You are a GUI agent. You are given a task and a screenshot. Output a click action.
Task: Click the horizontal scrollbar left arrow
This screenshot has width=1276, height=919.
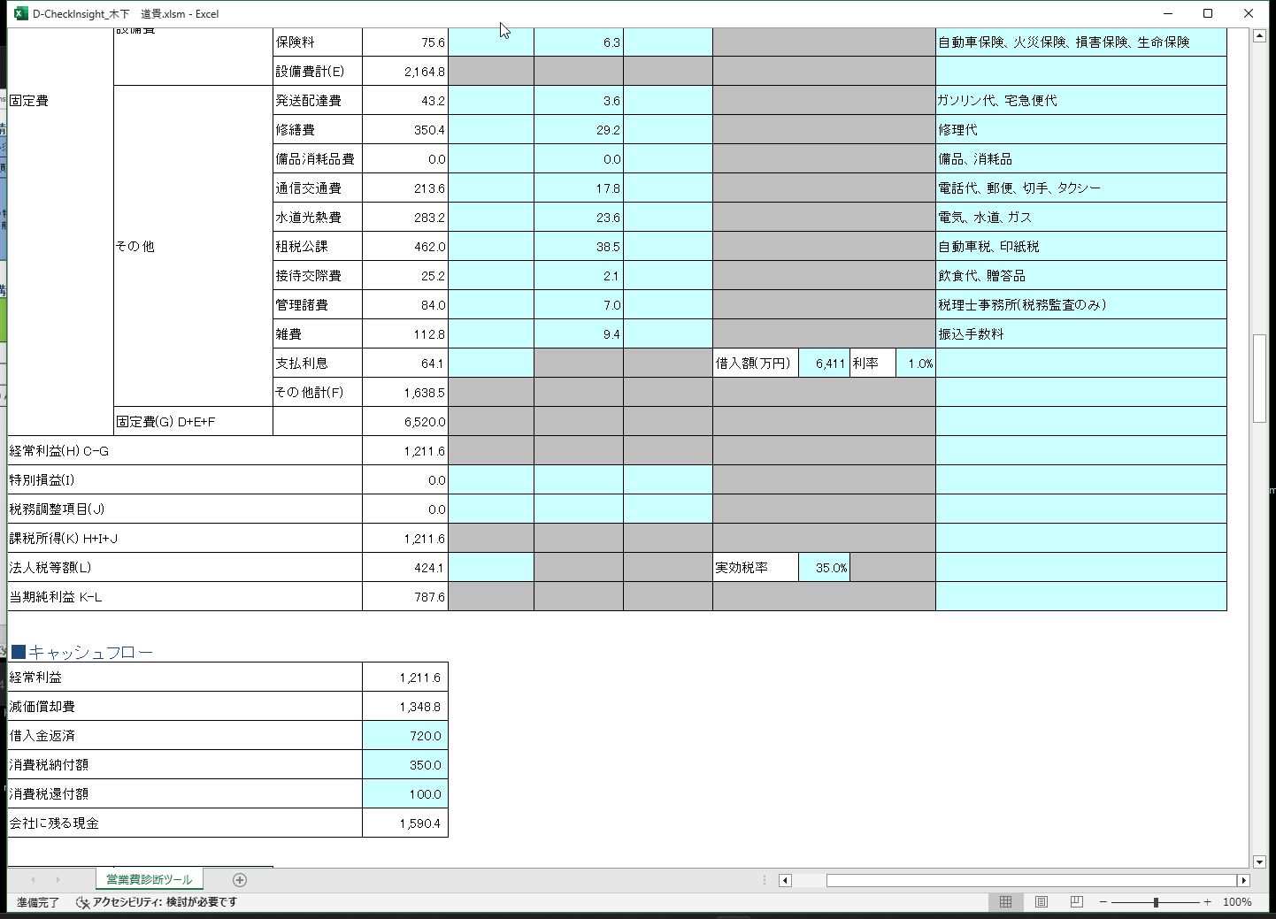pyautogui.click(x=785, y=880)
